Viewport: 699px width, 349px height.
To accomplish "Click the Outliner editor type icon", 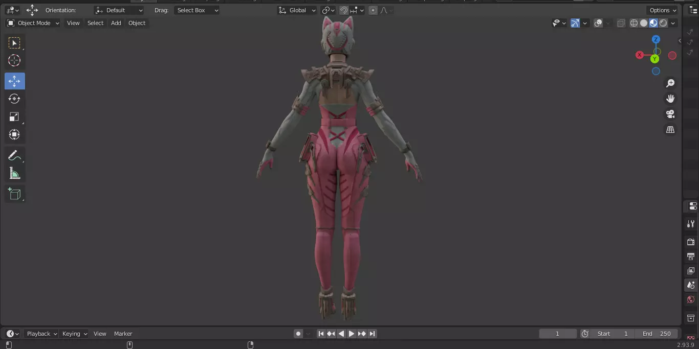I will (x=693, y=10).
